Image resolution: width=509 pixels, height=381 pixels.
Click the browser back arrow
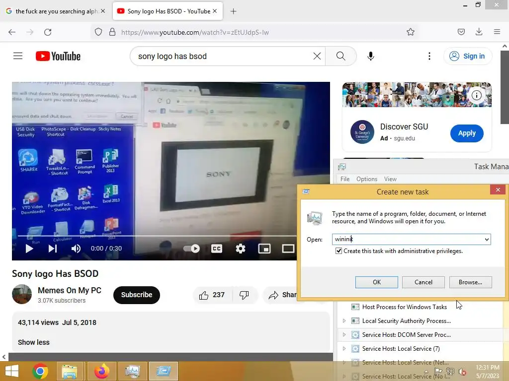click(12, 32)
